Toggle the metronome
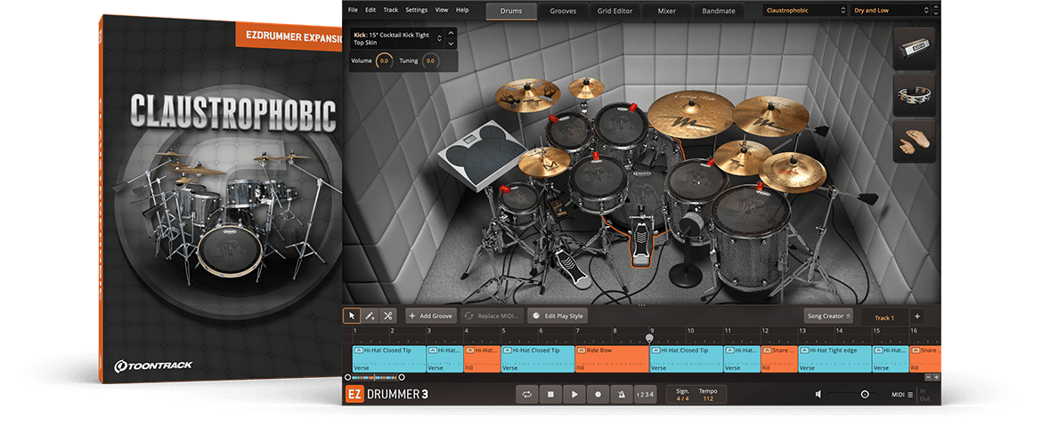Image resolution: width=1042 pixels, height=434 pixels. tap(622, 394)
